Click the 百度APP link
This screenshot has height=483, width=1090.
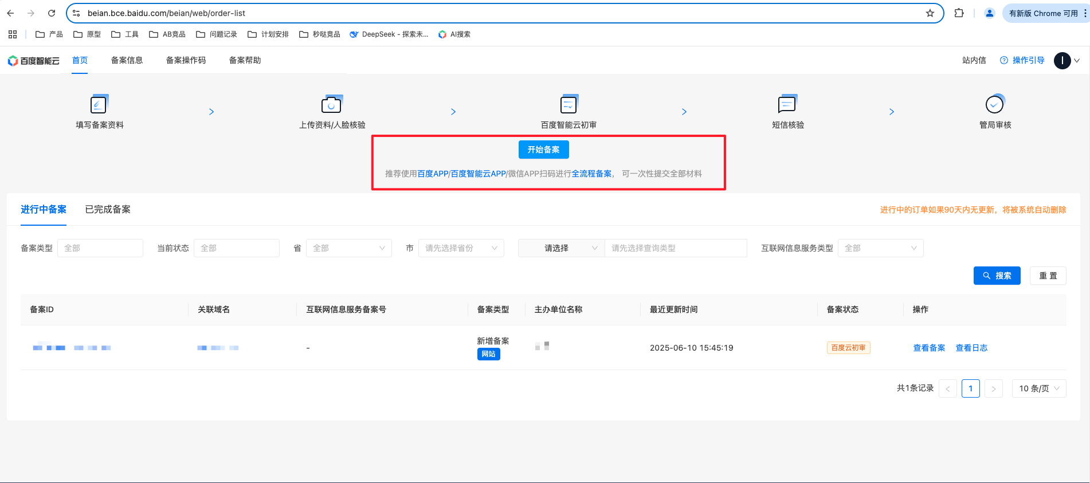tap(433, 174)
